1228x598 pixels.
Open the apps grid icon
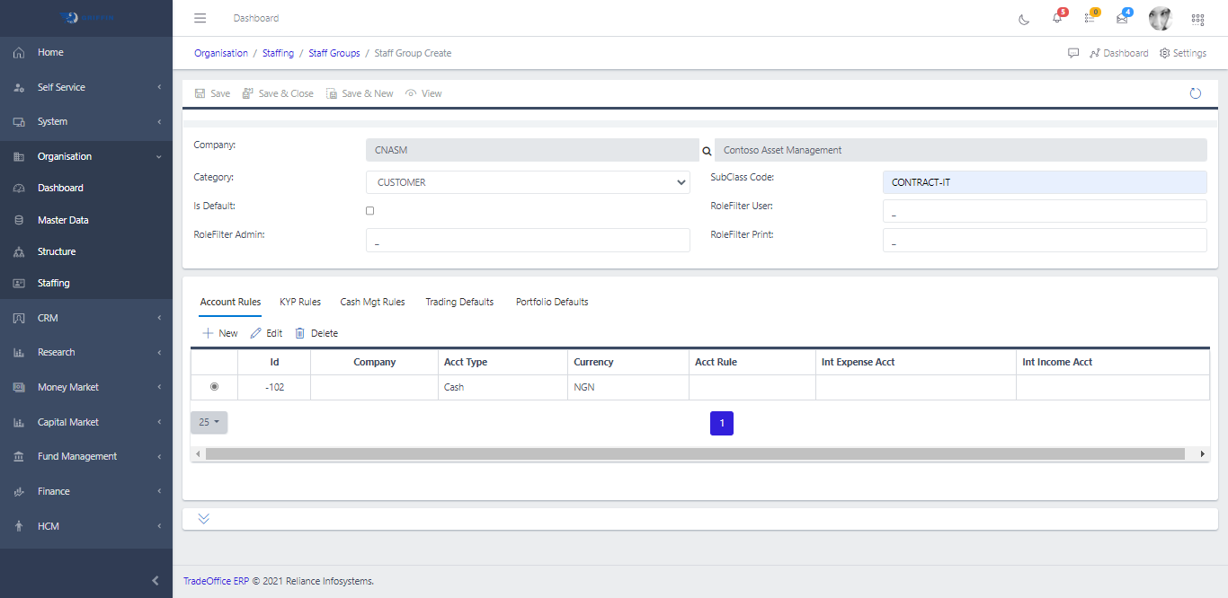[1197, 19]
